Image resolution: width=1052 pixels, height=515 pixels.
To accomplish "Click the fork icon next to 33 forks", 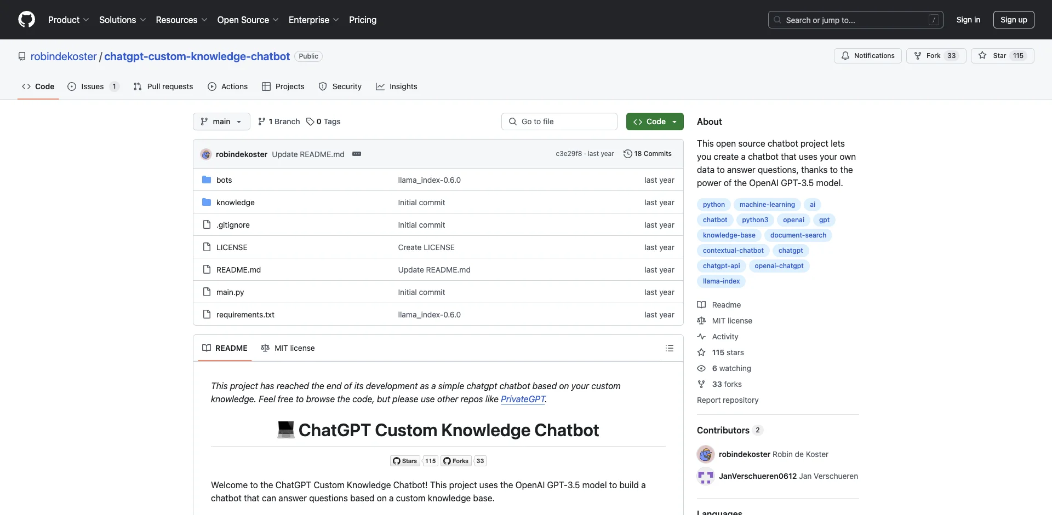I will pos(701,384).
